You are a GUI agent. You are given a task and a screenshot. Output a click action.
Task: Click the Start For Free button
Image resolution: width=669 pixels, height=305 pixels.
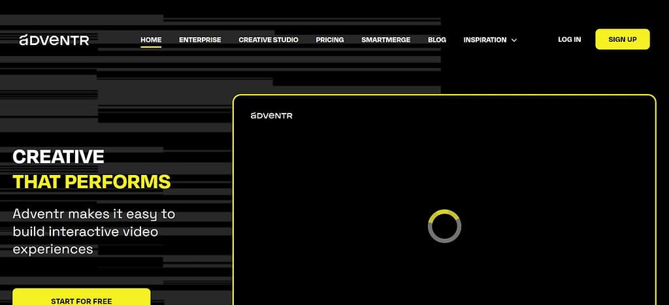[x=82, y=297]
